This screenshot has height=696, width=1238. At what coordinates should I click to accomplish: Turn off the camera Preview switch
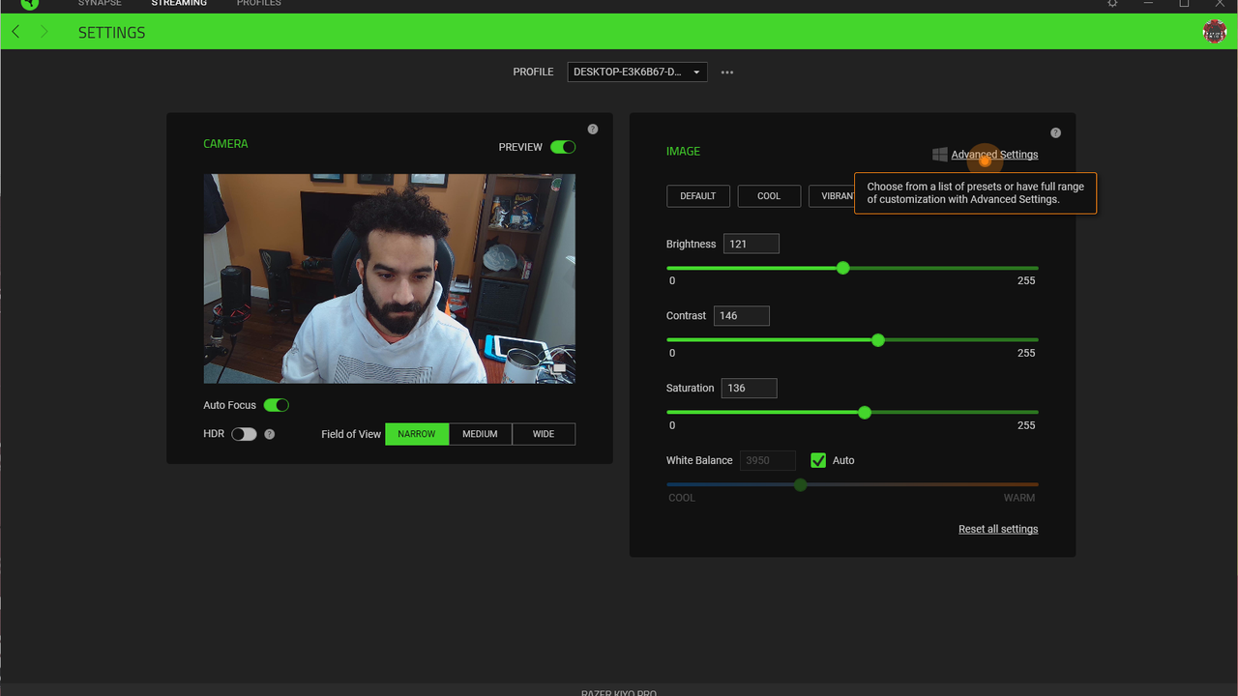pyautogui.click(x=563, y=147)
